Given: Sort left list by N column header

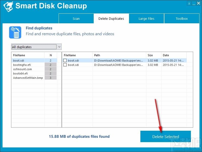Looking at the screenshot, I should pyautogui.click(x=51, y=55).
